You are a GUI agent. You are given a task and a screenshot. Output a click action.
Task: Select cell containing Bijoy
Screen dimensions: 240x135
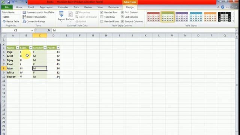[x=13, y=60]
